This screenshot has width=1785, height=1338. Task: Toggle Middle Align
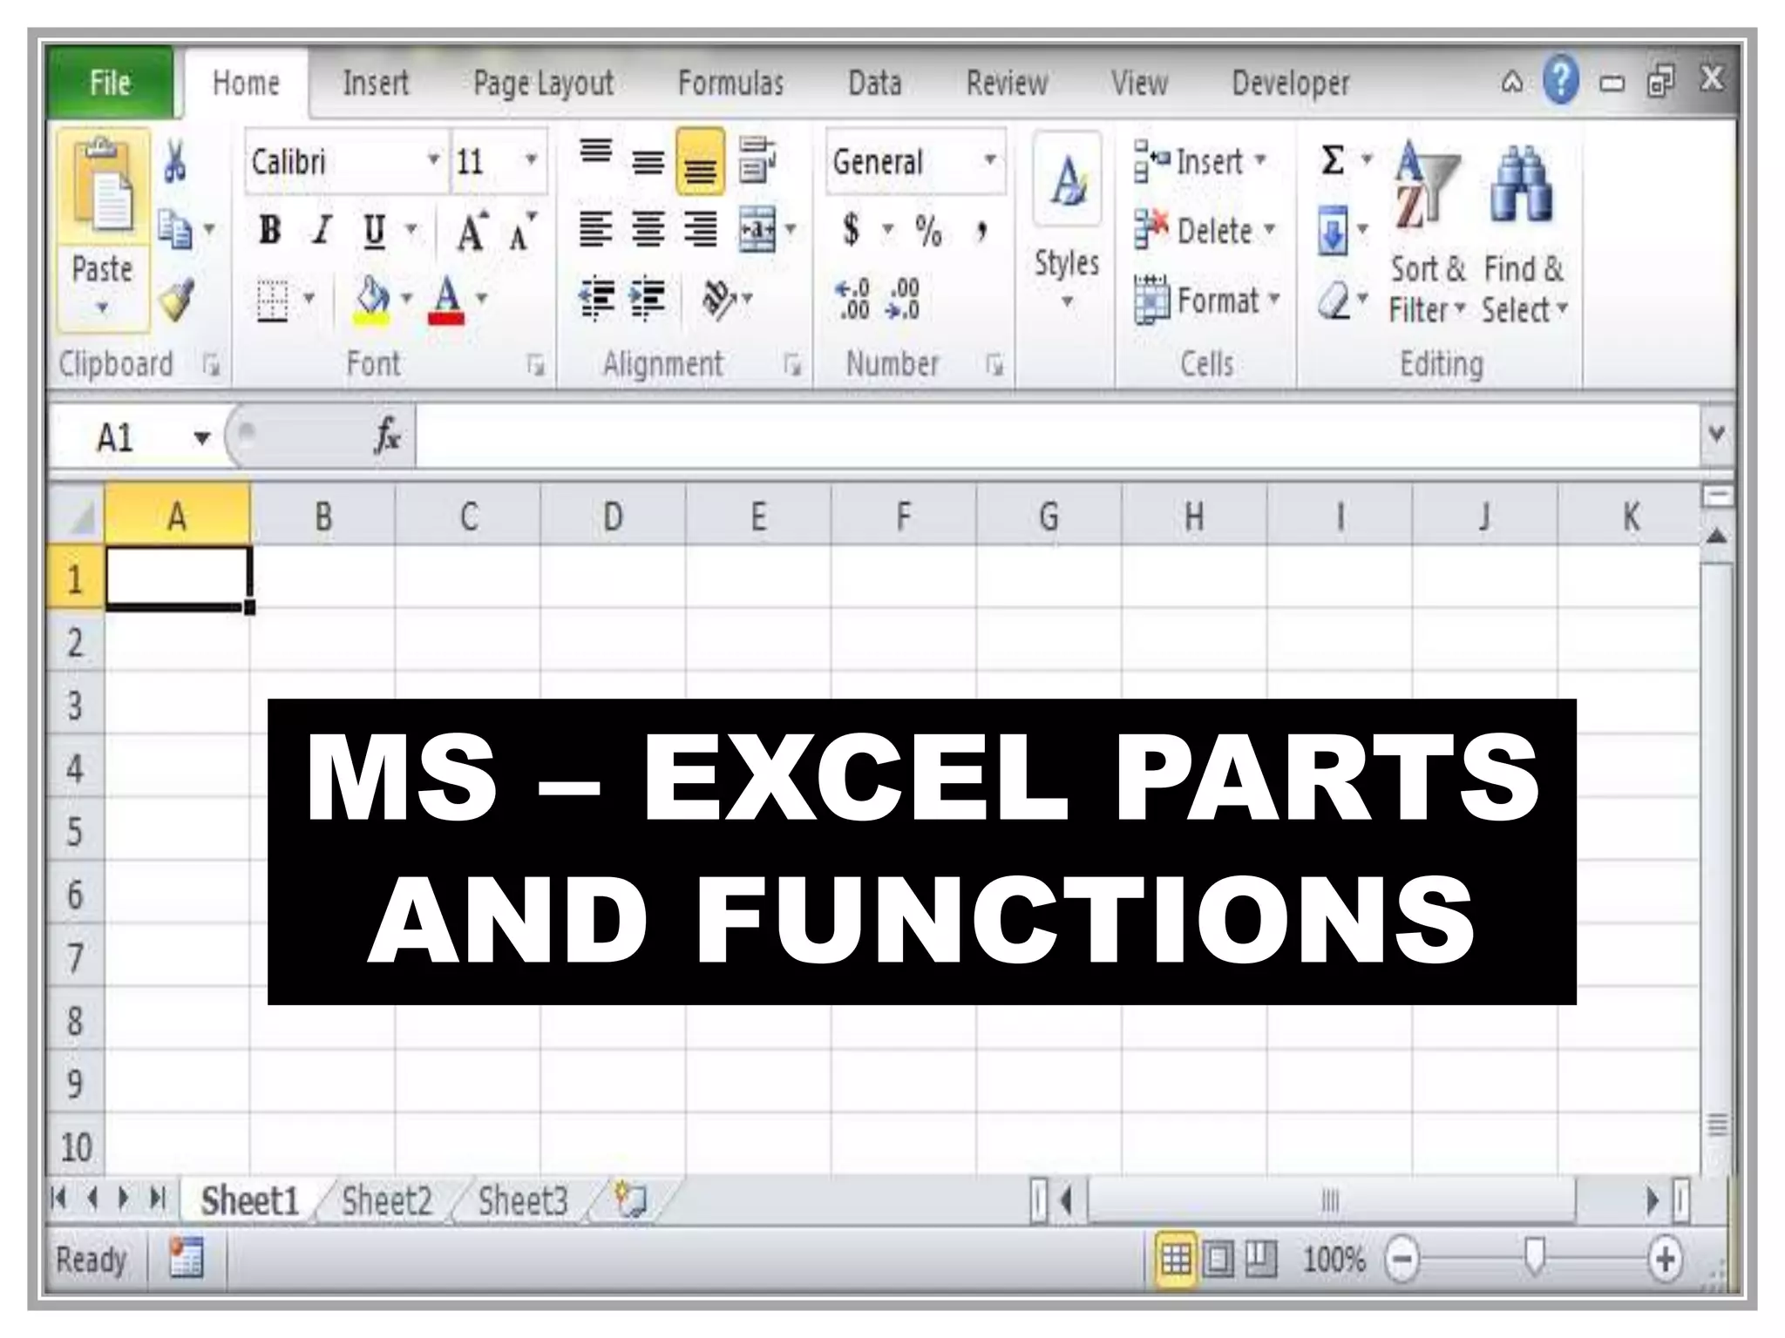[x=648, y=161]
